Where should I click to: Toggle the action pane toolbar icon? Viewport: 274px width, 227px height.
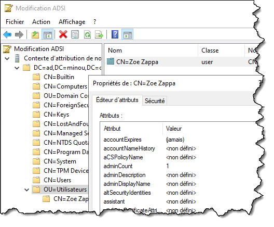click(128, 34)
